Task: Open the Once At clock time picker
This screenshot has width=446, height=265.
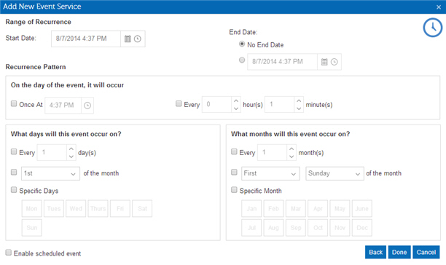Action: coord(87,106)
